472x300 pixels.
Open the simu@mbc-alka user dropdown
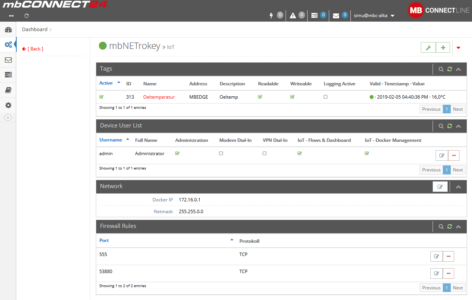(x=374, y=16)
